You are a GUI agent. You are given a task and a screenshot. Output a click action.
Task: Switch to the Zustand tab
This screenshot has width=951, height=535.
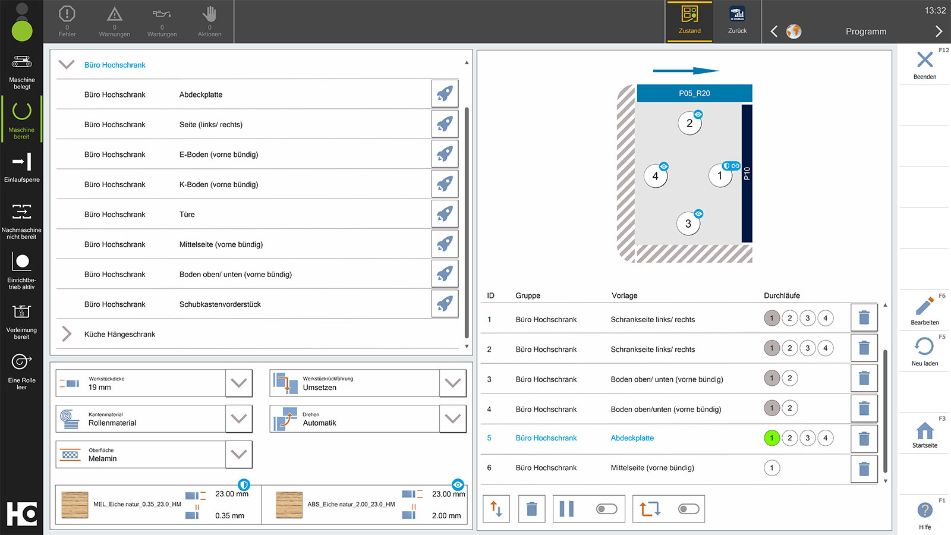tap(689, 21)
